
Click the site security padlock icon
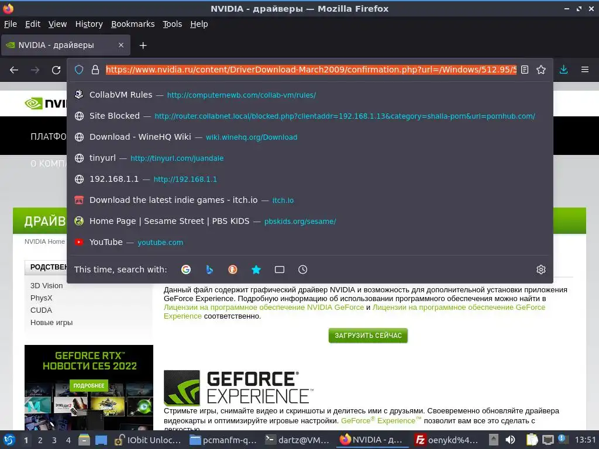95,70
